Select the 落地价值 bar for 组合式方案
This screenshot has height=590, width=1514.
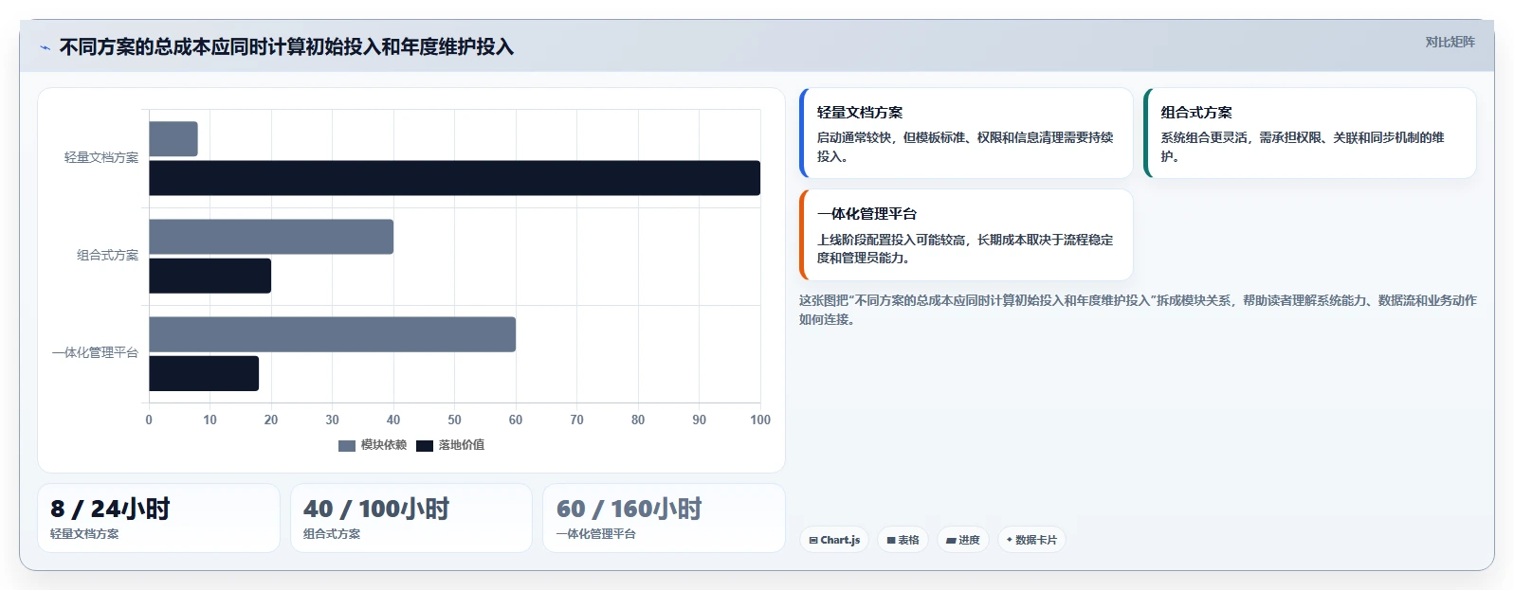point(210,276)
